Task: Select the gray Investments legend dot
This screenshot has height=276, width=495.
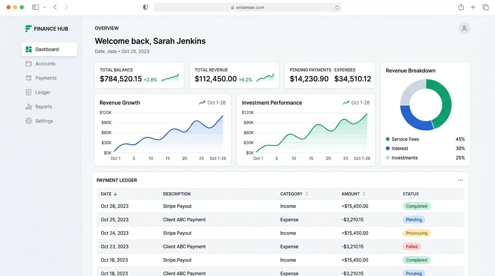Action: click(387, 158)
